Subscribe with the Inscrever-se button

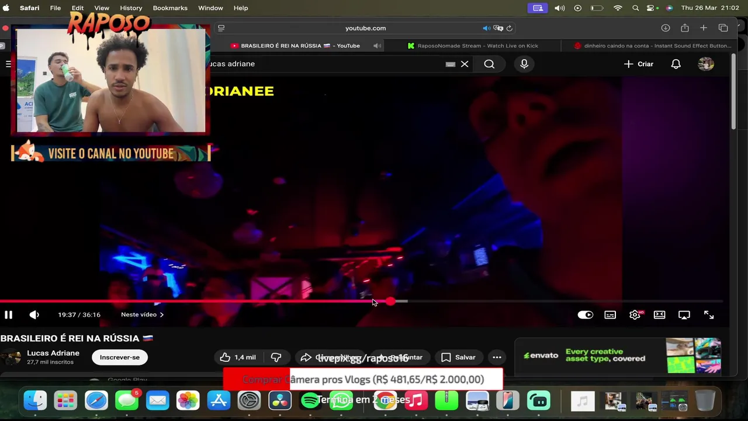tap(120, 357)
